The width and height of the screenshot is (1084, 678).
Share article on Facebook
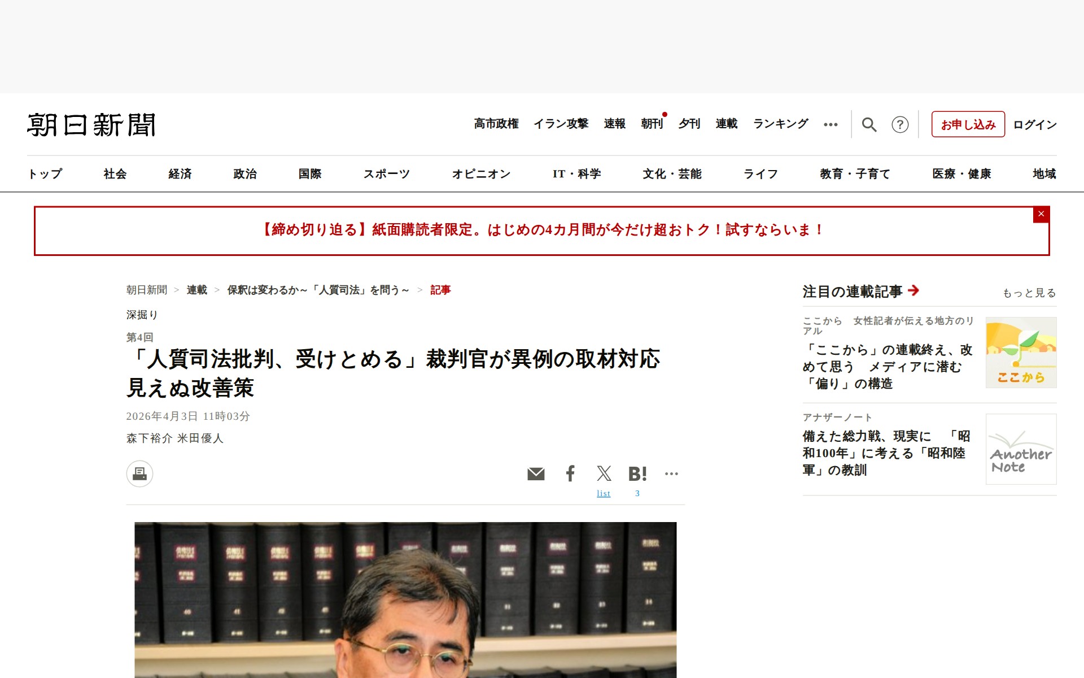(x=570, y=473)
